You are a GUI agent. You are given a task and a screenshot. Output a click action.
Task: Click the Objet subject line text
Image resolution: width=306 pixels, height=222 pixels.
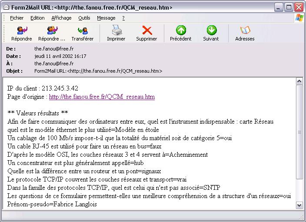click(98, 71)
